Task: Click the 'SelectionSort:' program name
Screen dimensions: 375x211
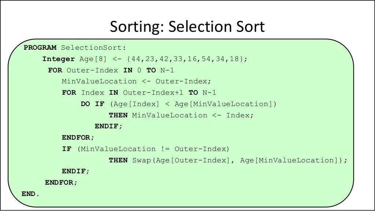Action: point(93,48)
